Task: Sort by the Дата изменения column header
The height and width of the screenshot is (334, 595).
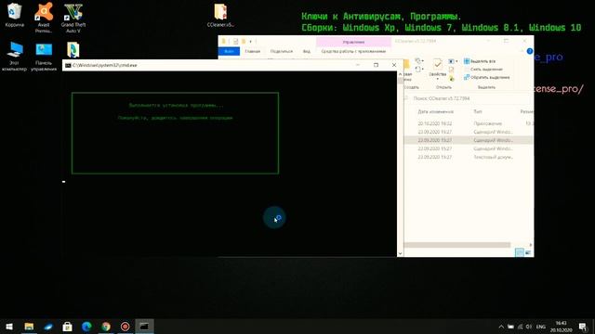Action: pos(436,111)
